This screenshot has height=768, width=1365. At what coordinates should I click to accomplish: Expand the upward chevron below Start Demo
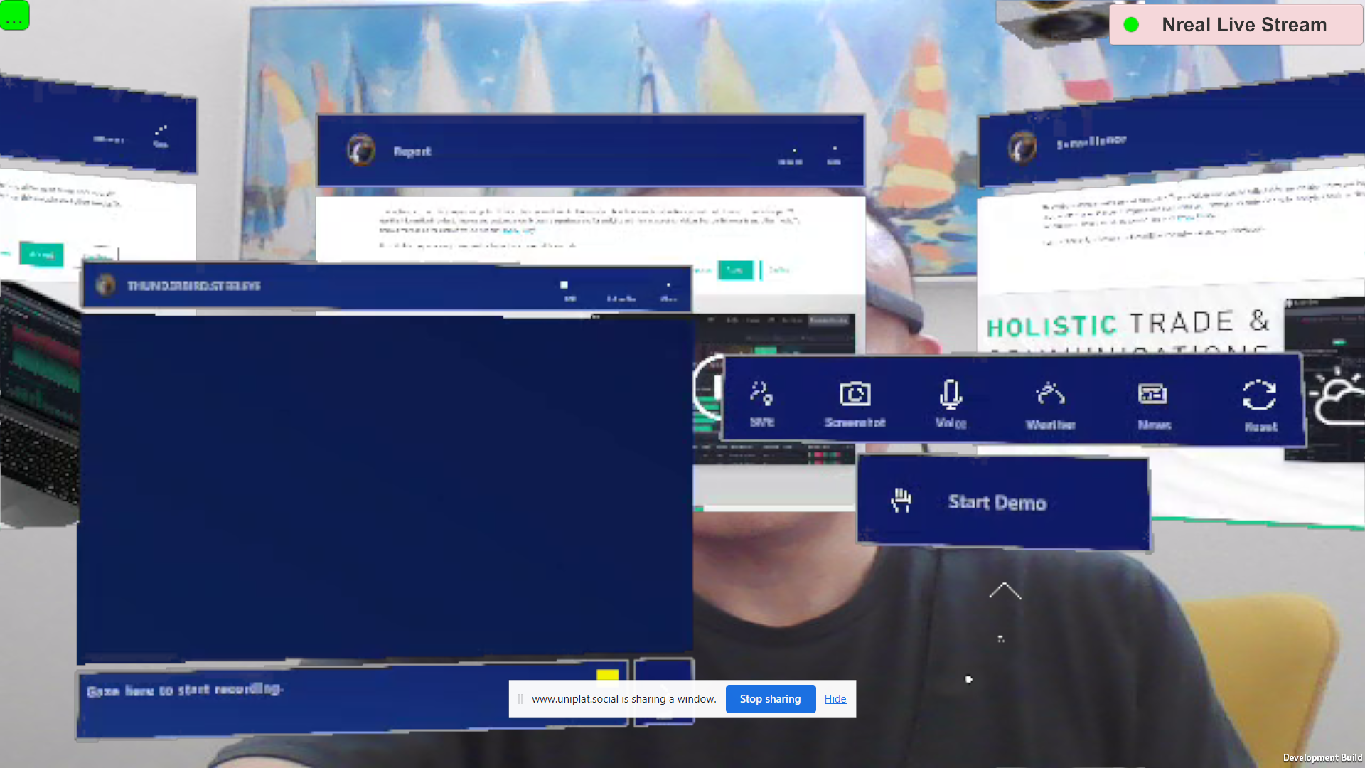[x=1005, y=592]
